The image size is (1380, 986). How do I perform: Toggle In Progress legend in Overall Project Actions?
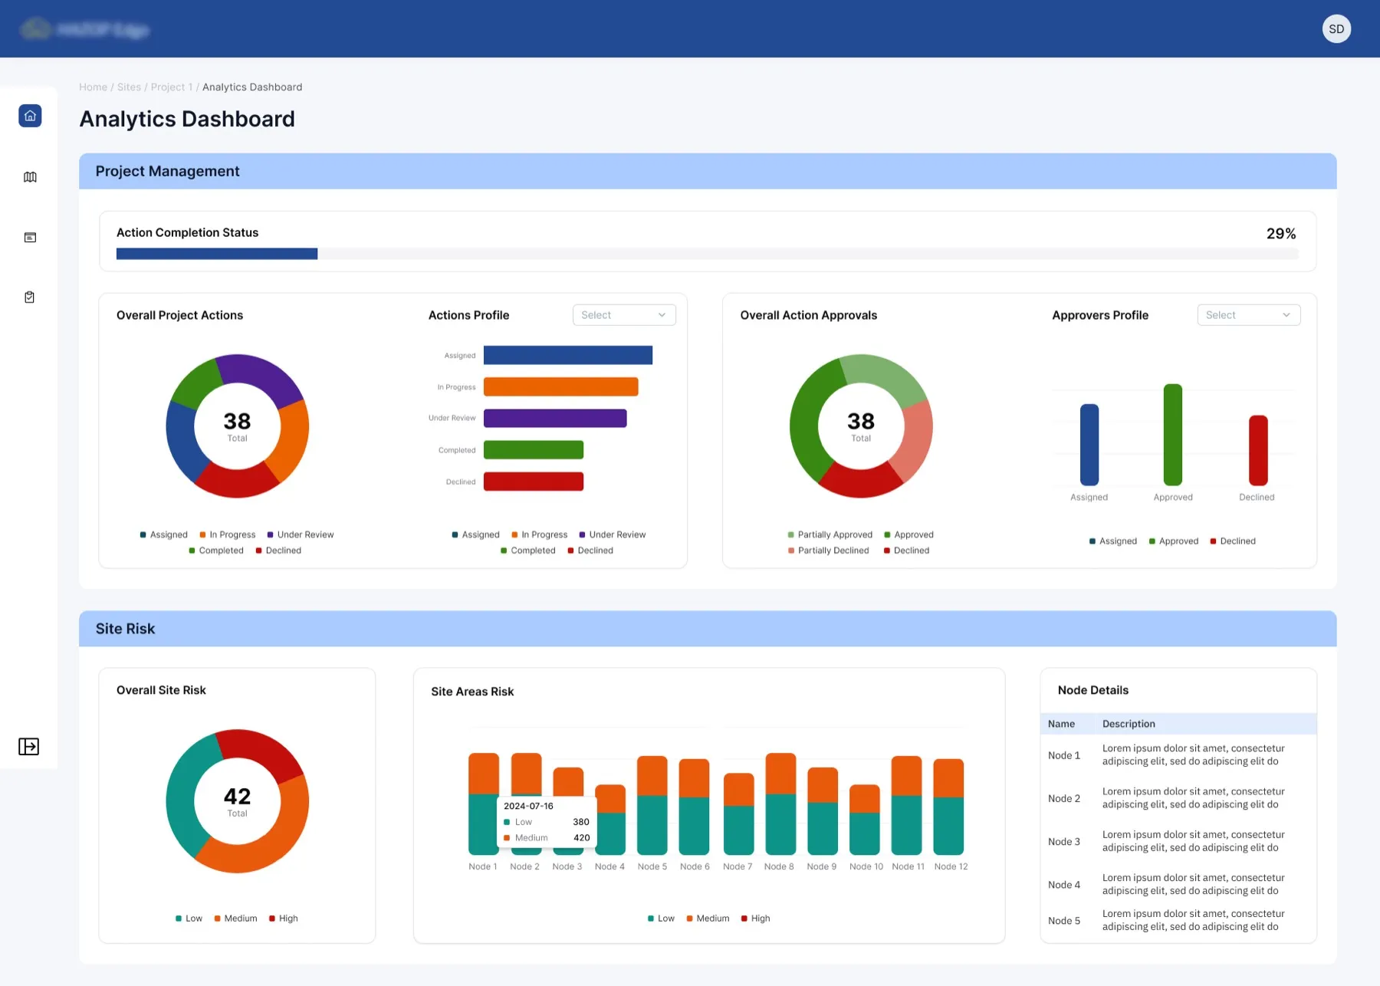point(228,534)
